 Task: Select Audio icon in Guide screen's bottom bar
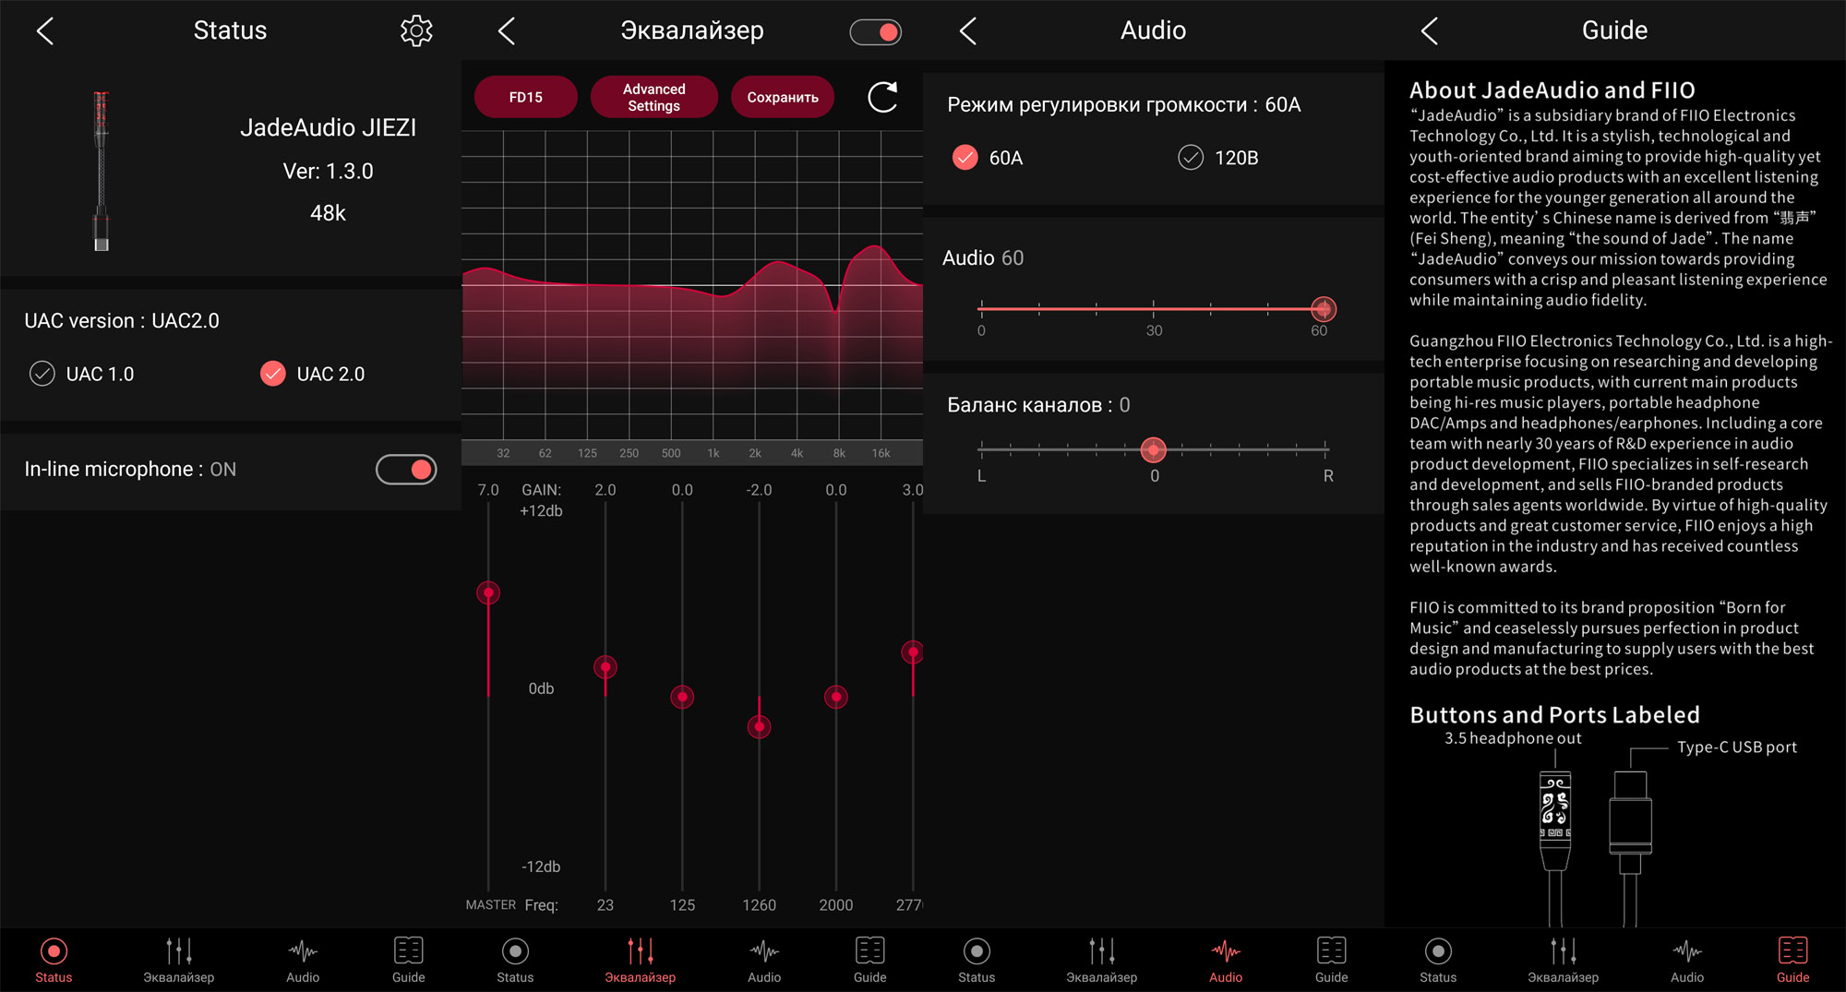(1687, 960)
